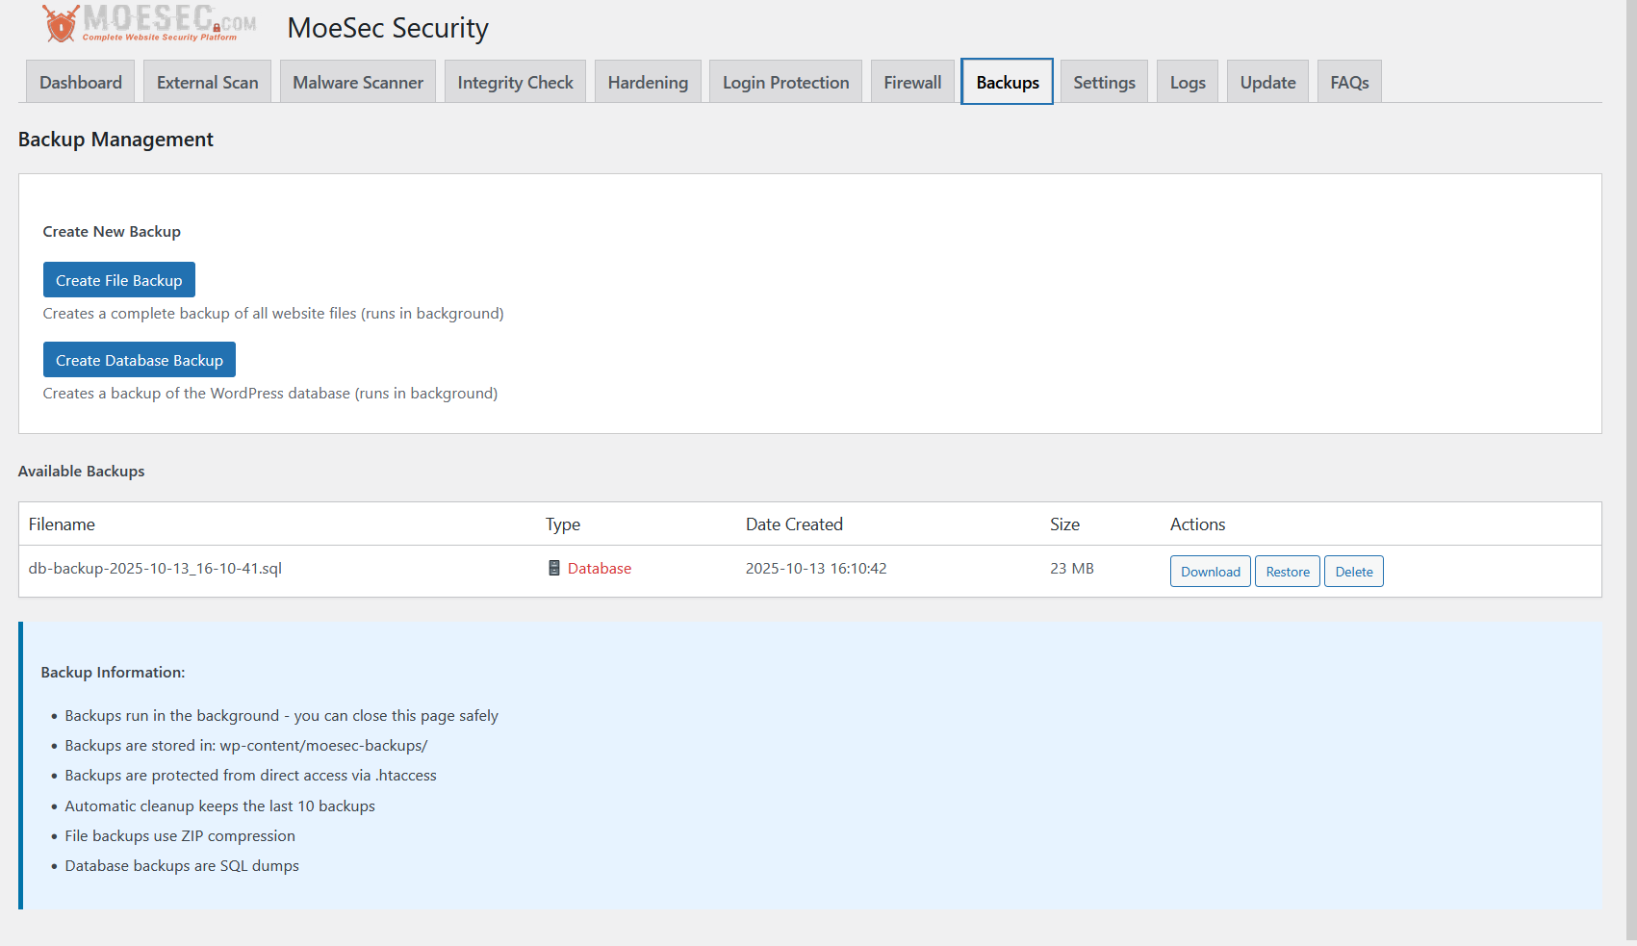
Task: Go to Integrity Check tab
Action: [x=515, y=82]
